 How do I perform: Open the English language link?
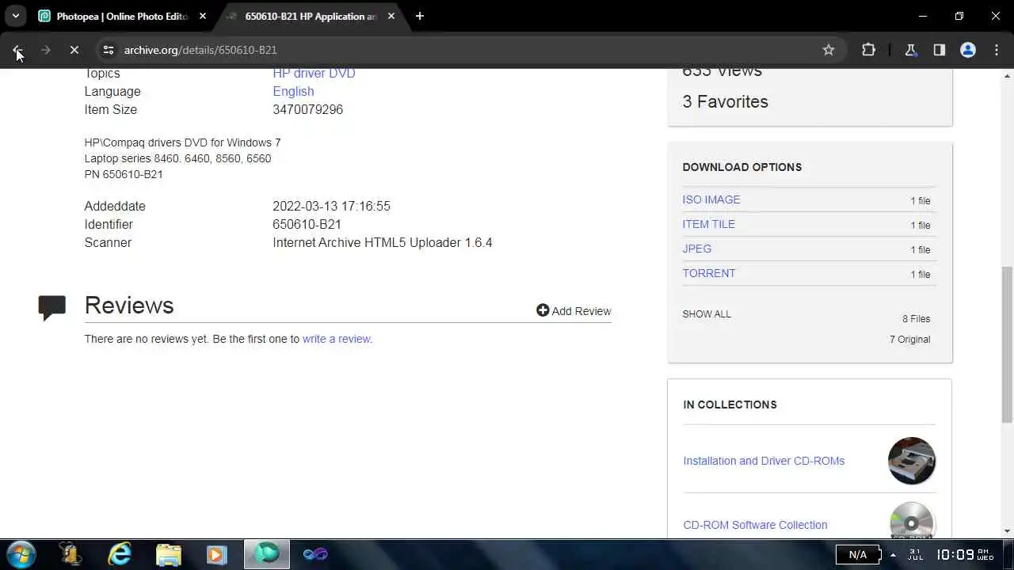(x=293, y=91)
